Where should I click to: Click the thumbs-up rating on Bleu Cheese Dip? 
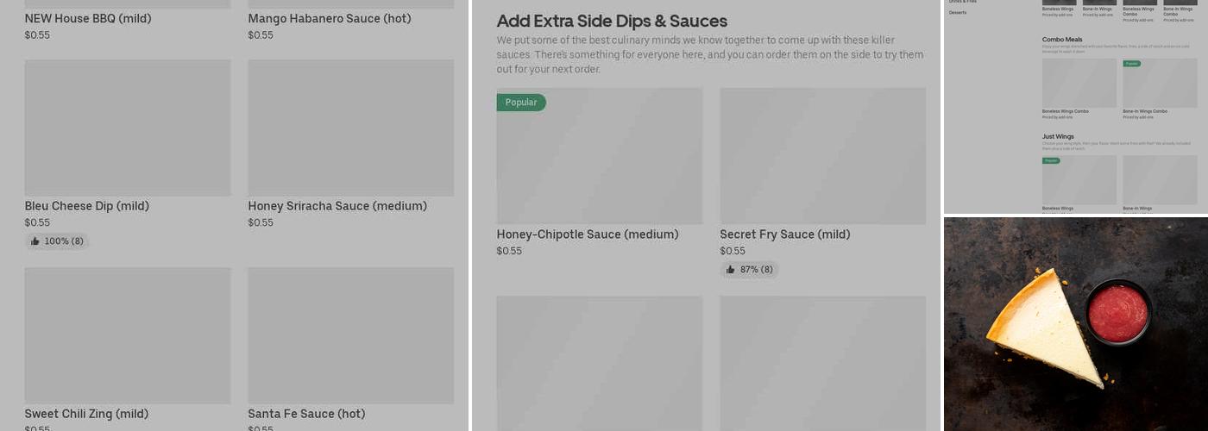point(58,241)
